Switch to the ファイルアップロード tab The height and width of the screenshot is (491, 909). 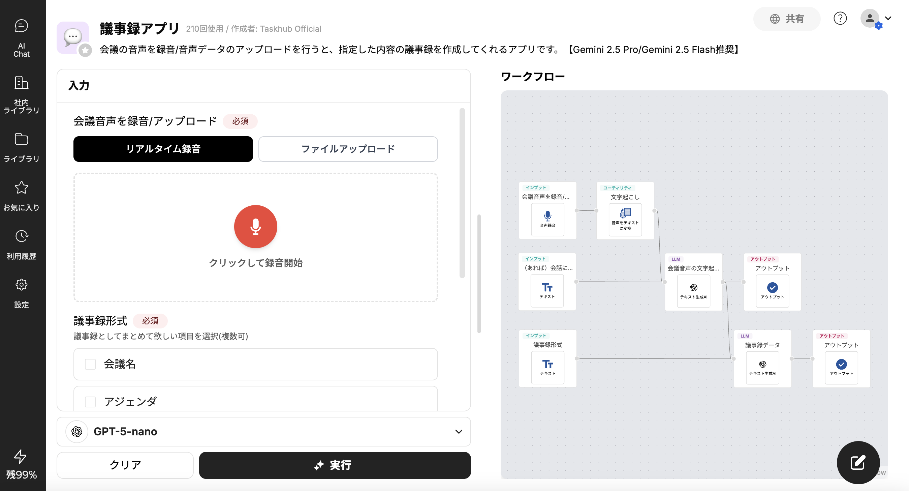click(x=348, y=149)
